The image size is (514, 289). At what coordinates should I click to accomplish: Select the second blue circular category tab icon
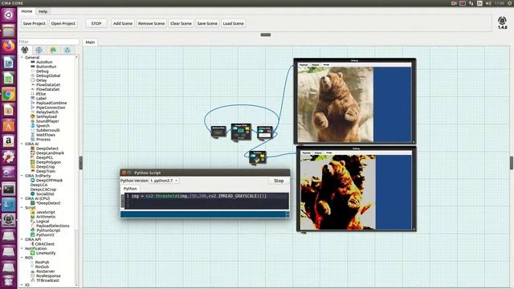coord(39,50)
